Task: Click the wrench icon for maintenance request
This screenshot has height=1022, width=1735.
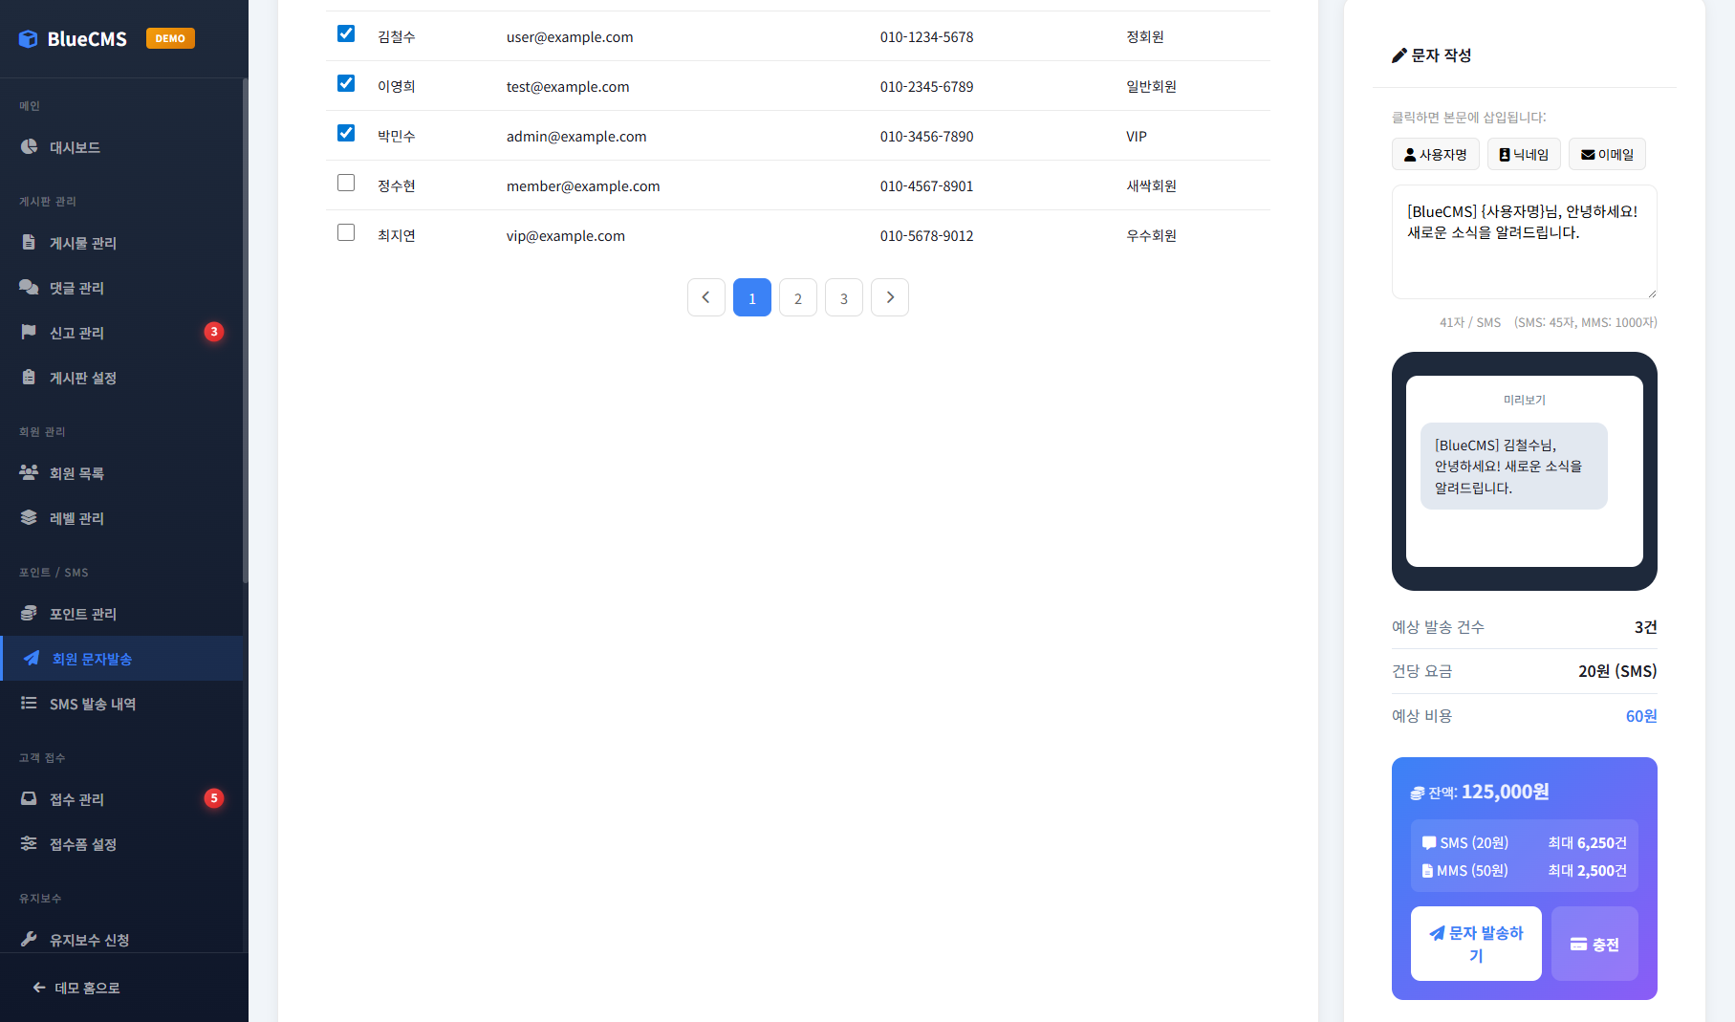Action: [x=29, y=939]
